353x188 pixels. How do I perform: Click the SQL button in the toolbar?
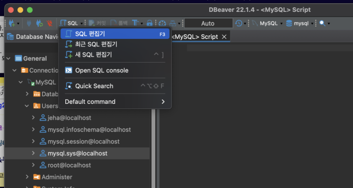pos(69,23)
